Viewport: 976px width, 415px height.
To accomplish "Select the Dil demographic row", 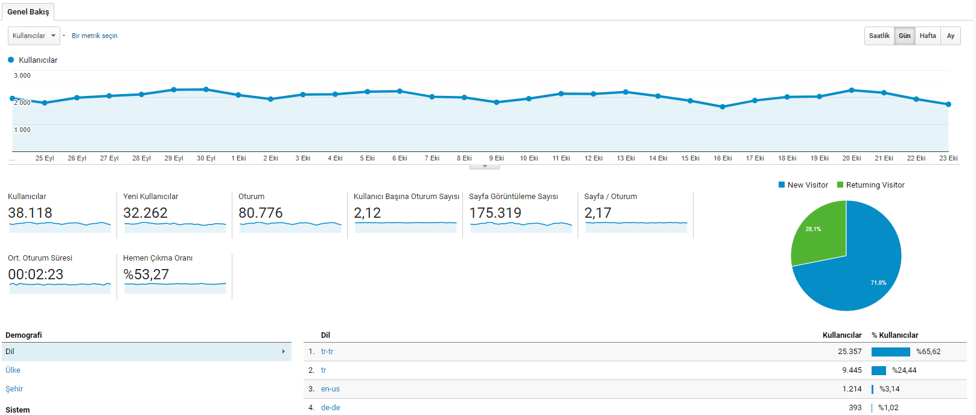I will click(x=147, y=352).
